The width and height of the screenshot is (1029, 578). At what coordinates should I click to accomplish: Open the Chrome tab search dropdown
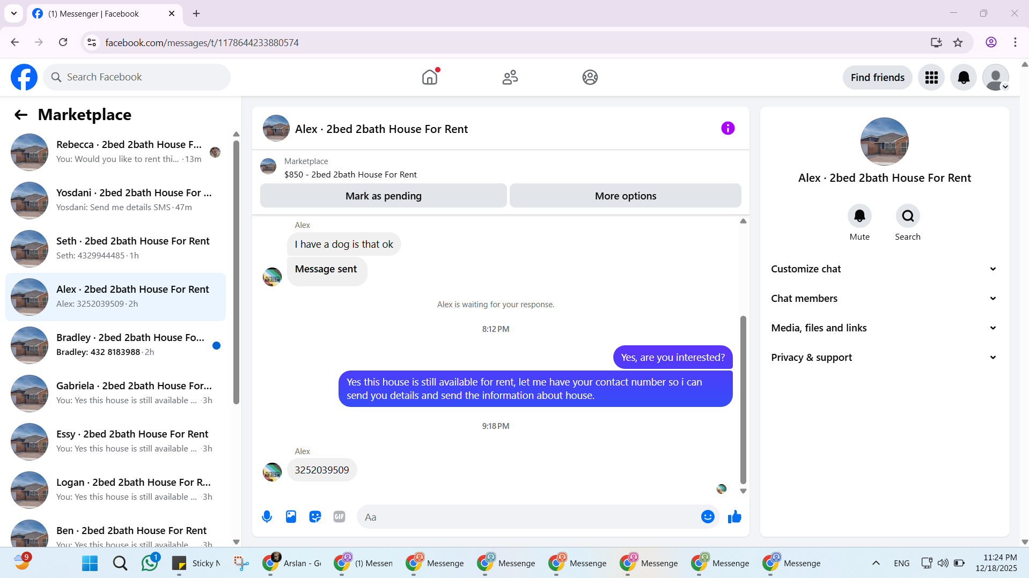pyautogui.click(x=14, y=13)
